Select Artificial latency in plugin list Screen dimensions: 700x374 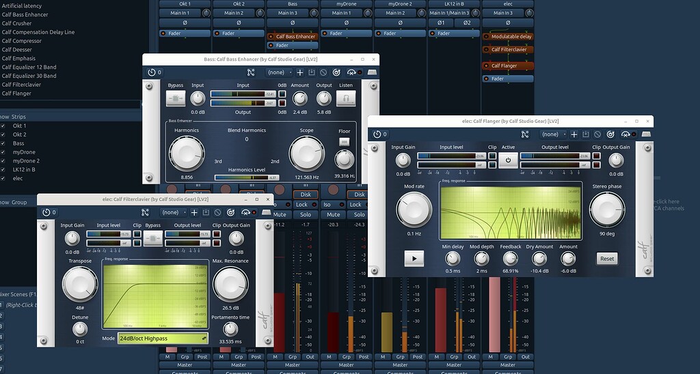pos(21,5)
